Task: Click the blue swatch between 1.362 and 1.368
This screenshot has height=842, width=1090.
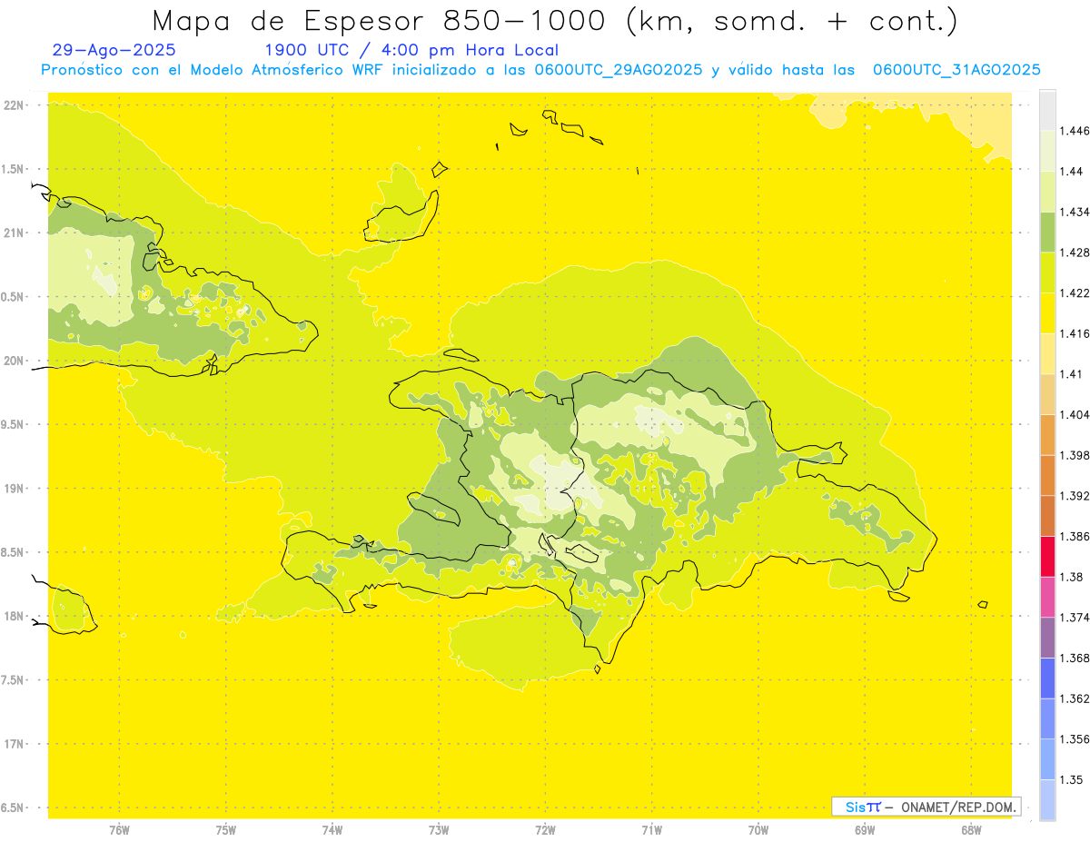Action: pyautogui.click(x=1047, y=678)
